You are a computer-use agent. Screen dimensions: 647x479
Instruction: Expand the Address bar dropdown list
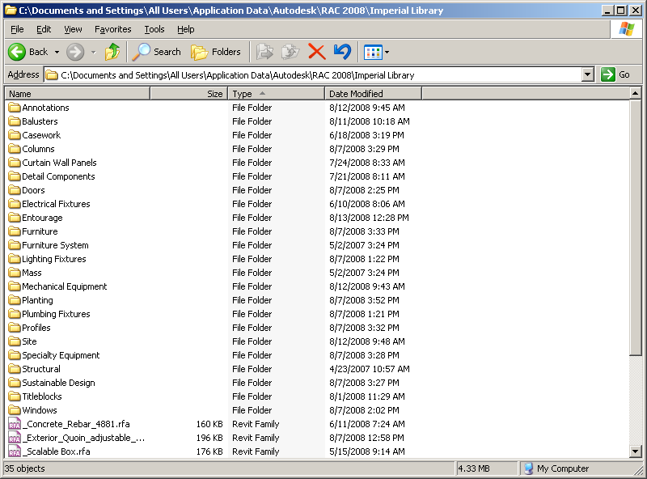[x=588, y=74]
